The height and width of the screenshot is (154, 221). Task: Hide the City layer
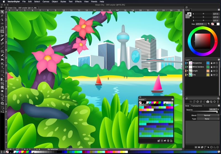coord(214,75)
